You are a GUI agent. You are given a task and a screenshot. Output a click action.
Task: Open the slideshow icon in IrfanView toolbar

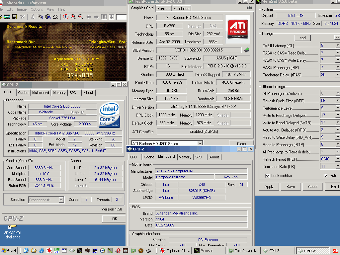(7, 17)
